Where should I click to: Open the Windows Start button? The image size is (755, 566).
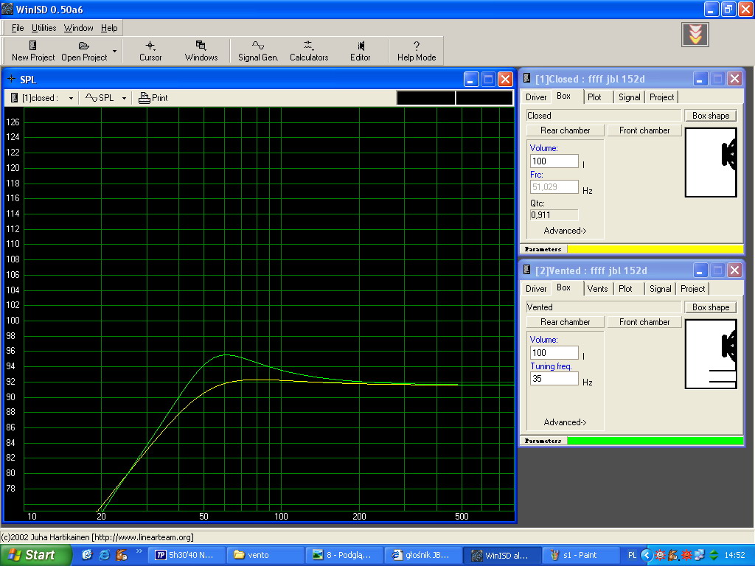[x=36, y=555]
